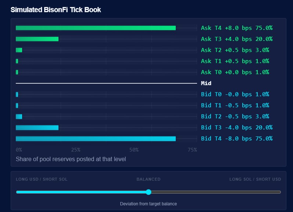This screenshot has height=212, width=293.
Task: Select the 'Ask T1 +0.5 bps 1.0%' label
Action: (235, 61)
